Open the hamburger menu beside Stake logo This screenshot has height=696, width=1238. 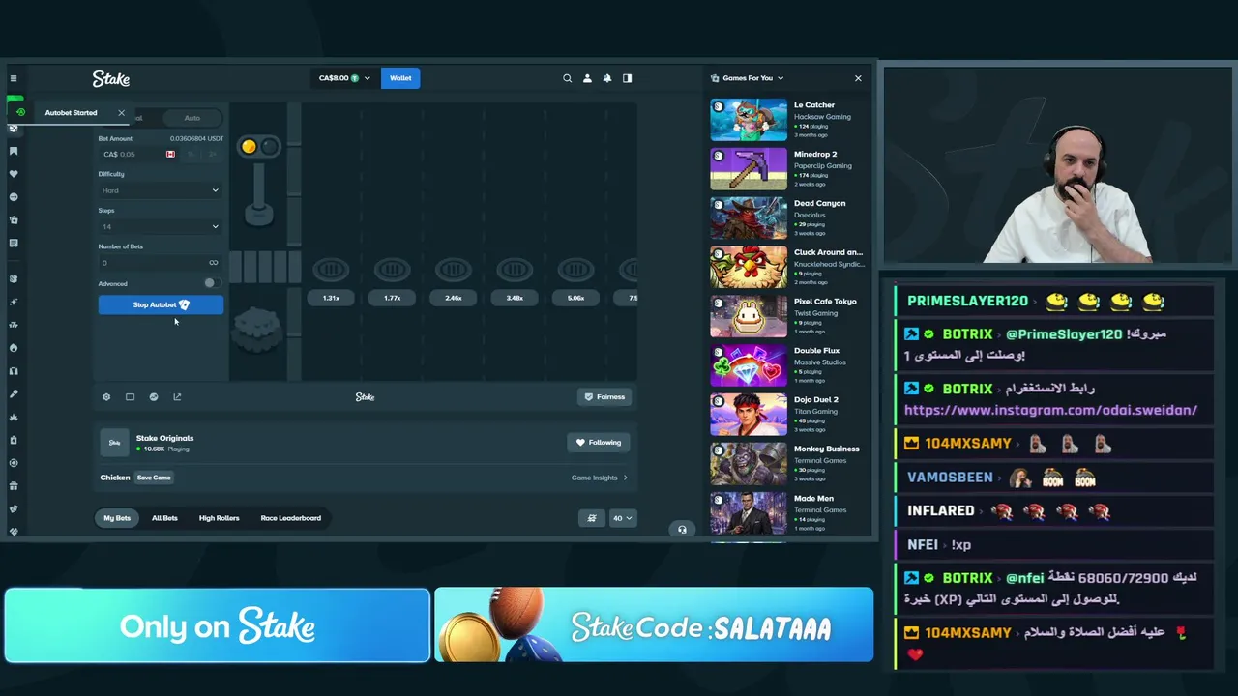click(14, 78)
